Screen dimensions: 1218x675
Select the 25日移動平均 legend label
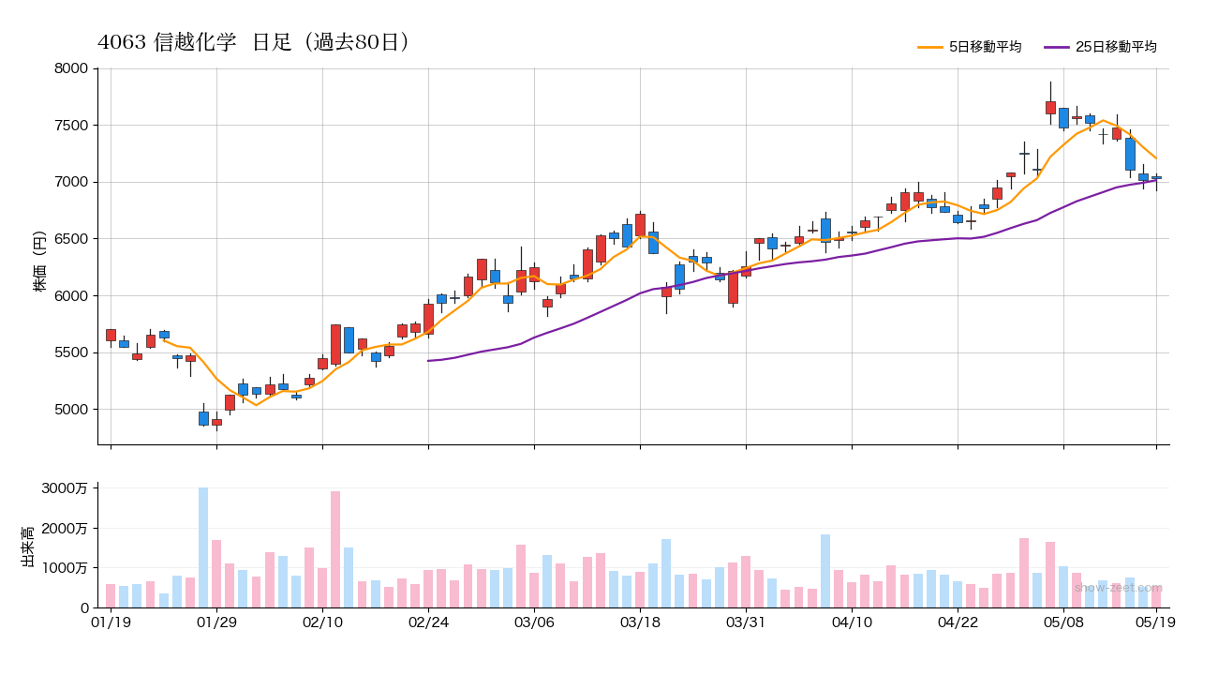(x=1116, y=47)
